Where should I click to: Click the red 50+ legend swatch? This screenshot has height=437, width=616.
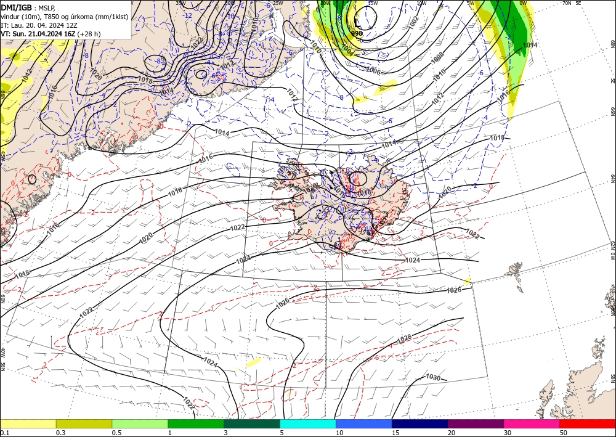click(588, 423)
